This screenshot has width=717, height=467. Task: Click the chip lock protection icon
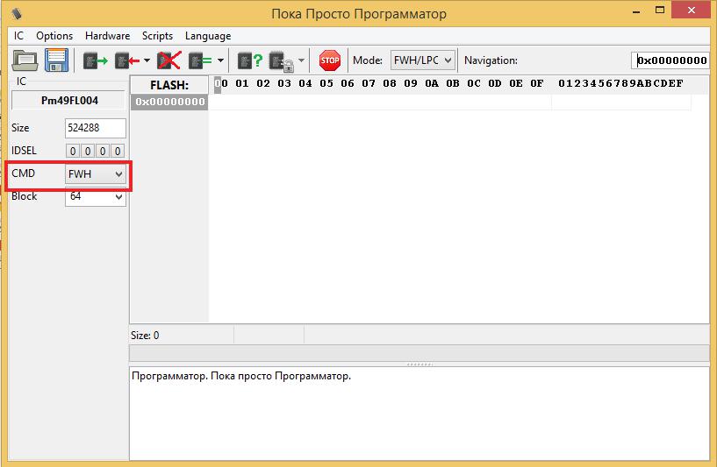(281, 61)
